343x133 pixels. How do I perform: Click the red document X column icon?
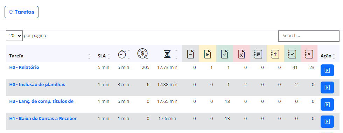coord(241,54)
